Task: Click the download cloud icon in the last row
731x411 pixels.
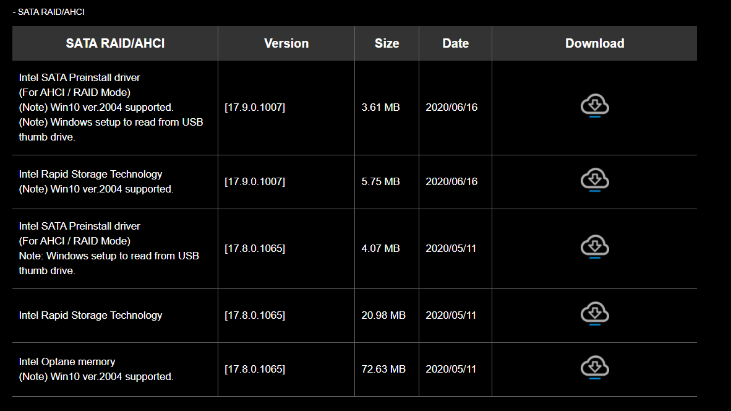Action: (x=594, y=367)
